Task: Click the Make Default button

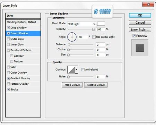Action: pyautogui.click(x=72, y=85)
